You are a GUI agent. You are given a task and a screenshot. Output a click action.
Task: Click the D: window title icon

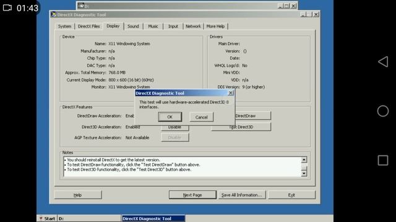point(81,6)
